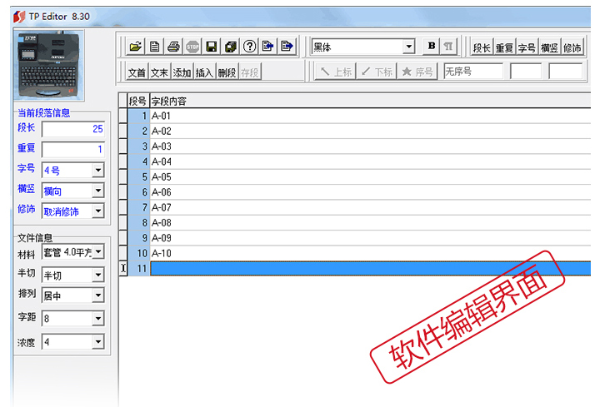Click the question mark help icon
This screenshot has height=407, width=605.
tap(248, 47)
